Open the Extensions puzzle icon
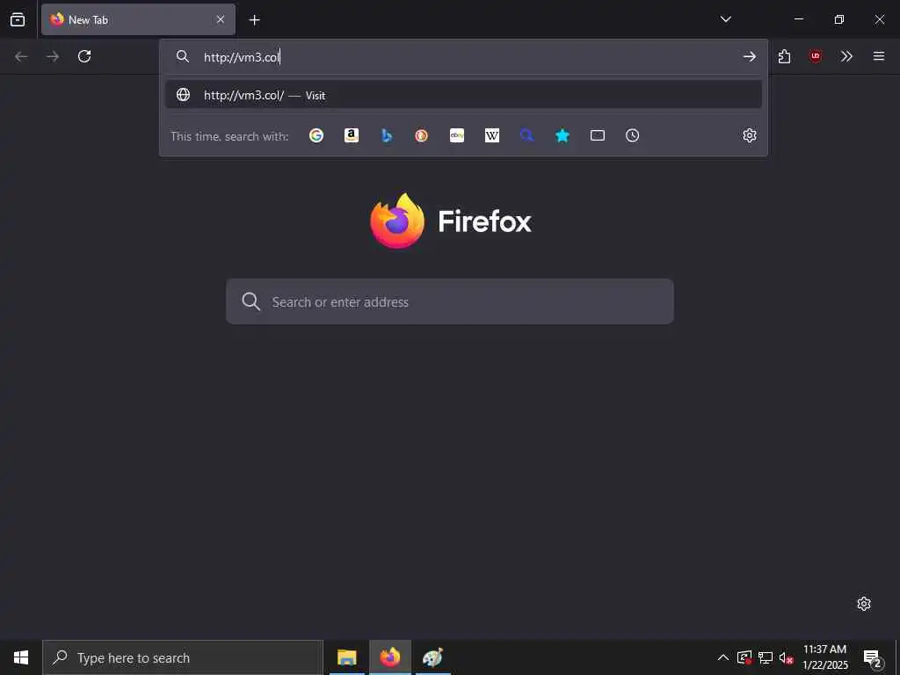Viewport: 900px width, 675px height. click(x=785, y=56)
